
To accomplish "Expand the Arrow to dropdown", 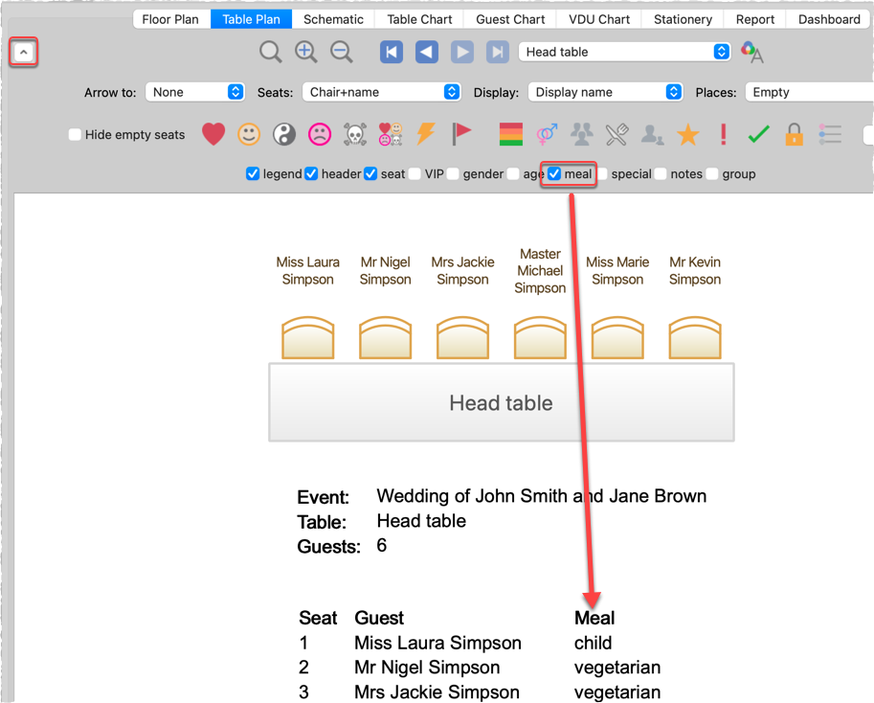I will pyautogui.click(x=195, y=93).
